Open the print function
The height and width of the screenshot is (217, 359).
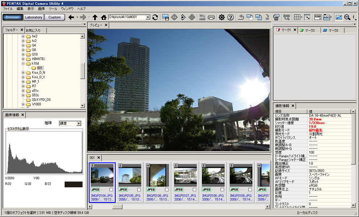pos(211,17)
